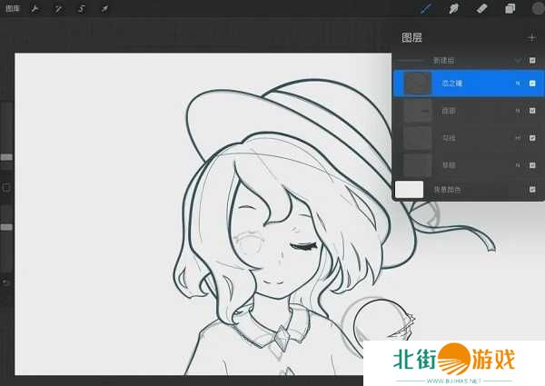Hide the selected blue-highlighted layer

(x=532, y=84)
